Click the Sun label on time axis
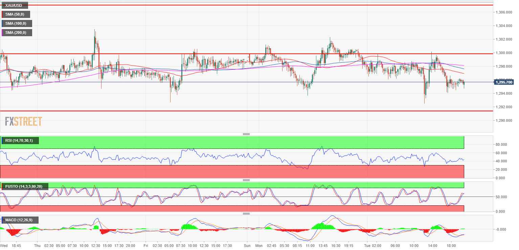 pyautogui.click(x=247, y=246)
